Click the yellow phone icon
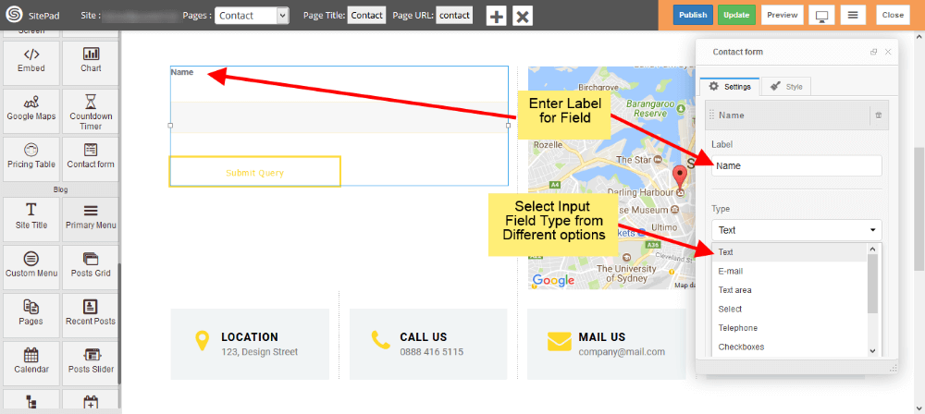Screen dimensions: 925x414 click(x=380, y=340)
